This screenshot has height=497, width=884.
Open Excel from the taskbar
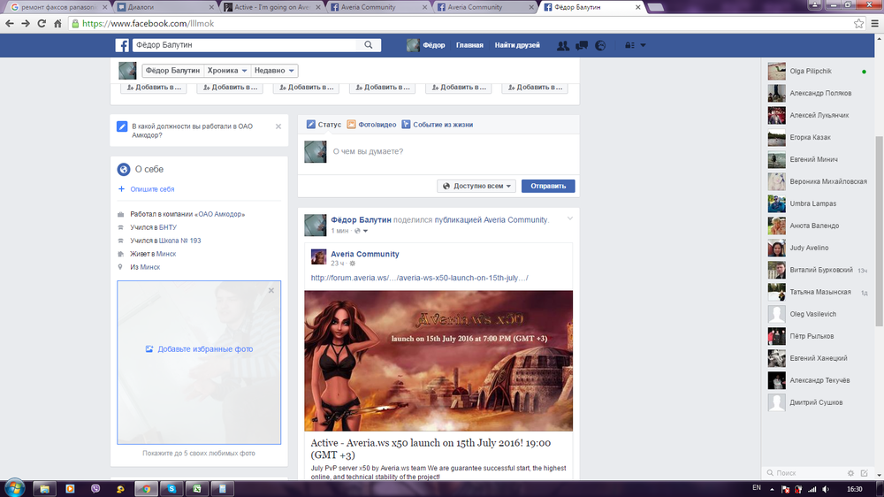(x=197, y=488)
